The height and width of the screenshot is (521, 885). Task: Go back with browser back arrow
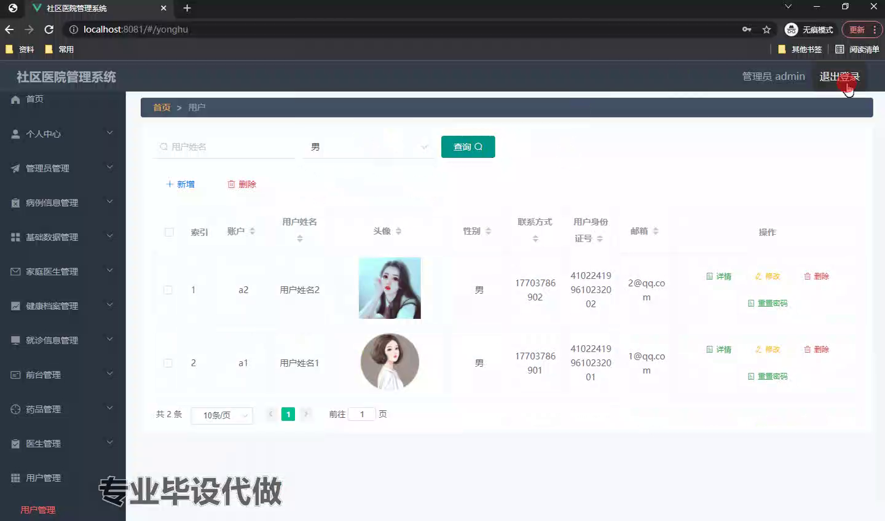coord(9,29)
